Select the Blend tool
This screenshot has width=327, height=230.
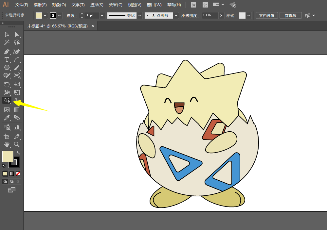point(17,118)
